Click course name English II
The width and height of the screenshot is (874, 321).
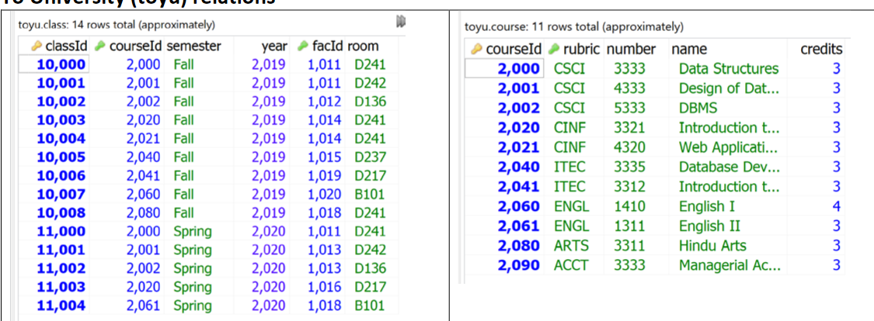pos(709,226)
